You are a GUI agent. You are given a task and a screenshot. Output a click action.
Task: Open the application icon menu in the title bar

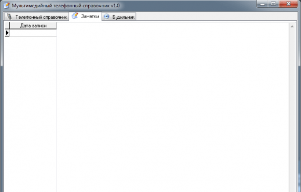point(6,5)
